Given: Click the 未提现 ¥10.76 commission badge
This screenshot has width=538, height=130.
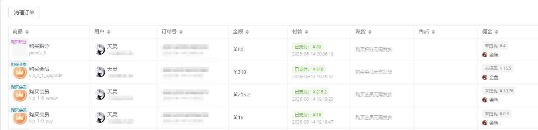Looking at the screenshot, I should click(x=499, y=91).
